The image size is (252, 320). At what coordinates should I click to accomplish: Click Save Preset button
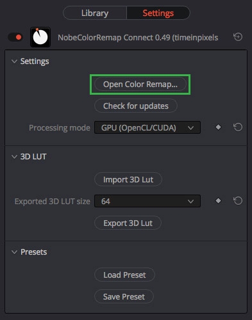coord(124,296)
